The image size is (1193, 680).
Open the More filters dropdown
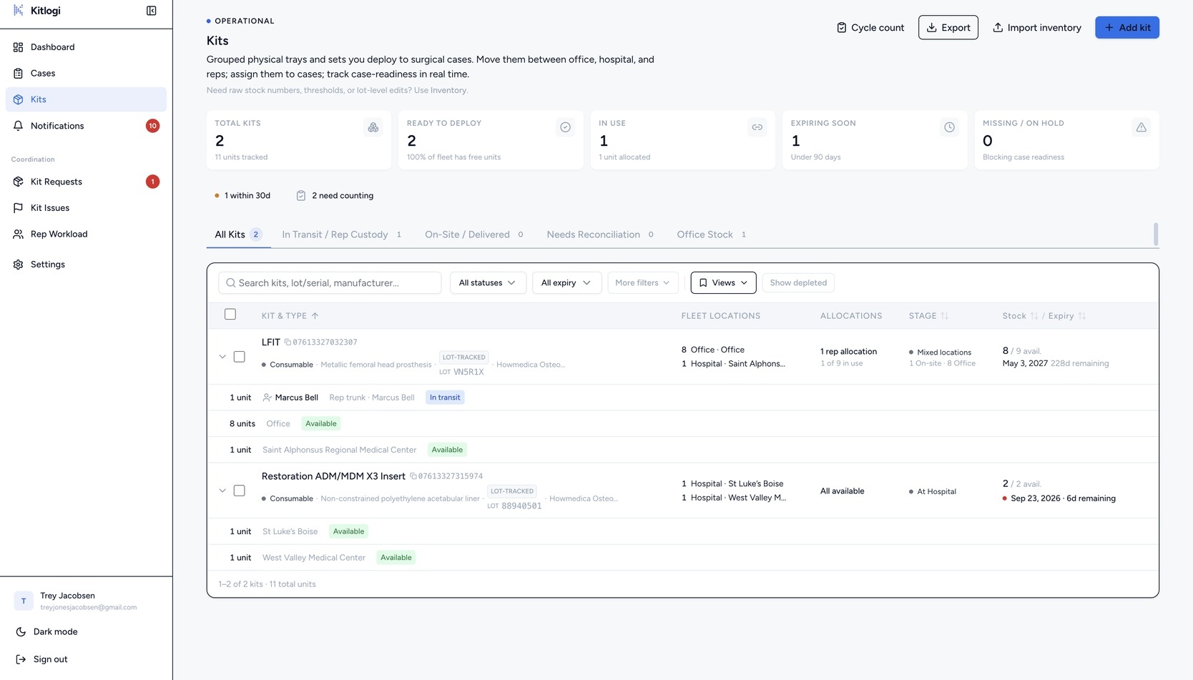click(643, 283)
